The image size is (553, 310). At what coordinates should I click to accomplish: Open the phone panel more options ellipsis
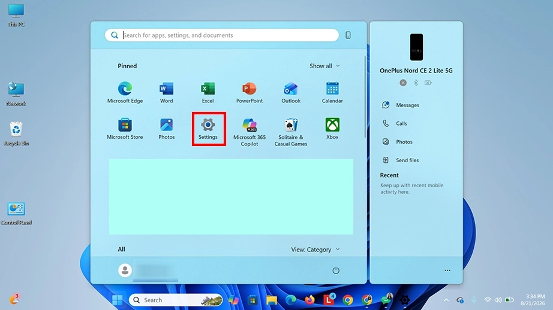pos(447,271)
